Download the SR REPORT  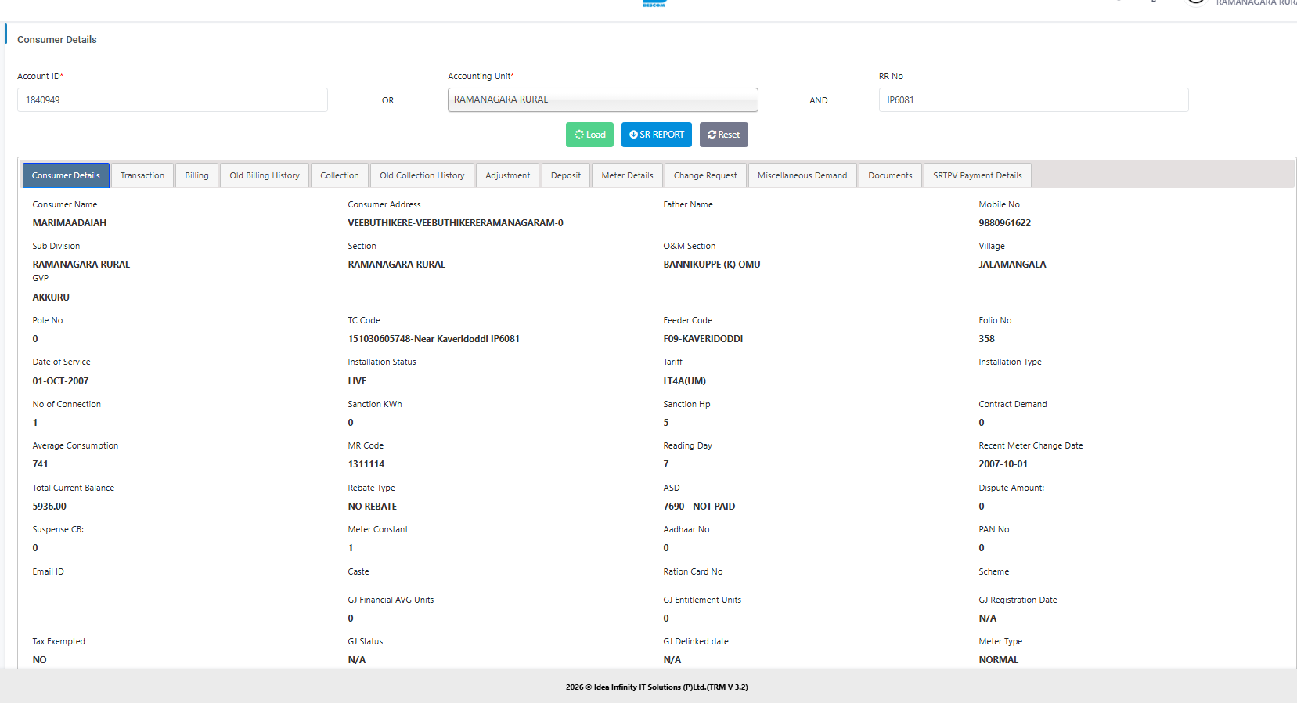(657, 135)
